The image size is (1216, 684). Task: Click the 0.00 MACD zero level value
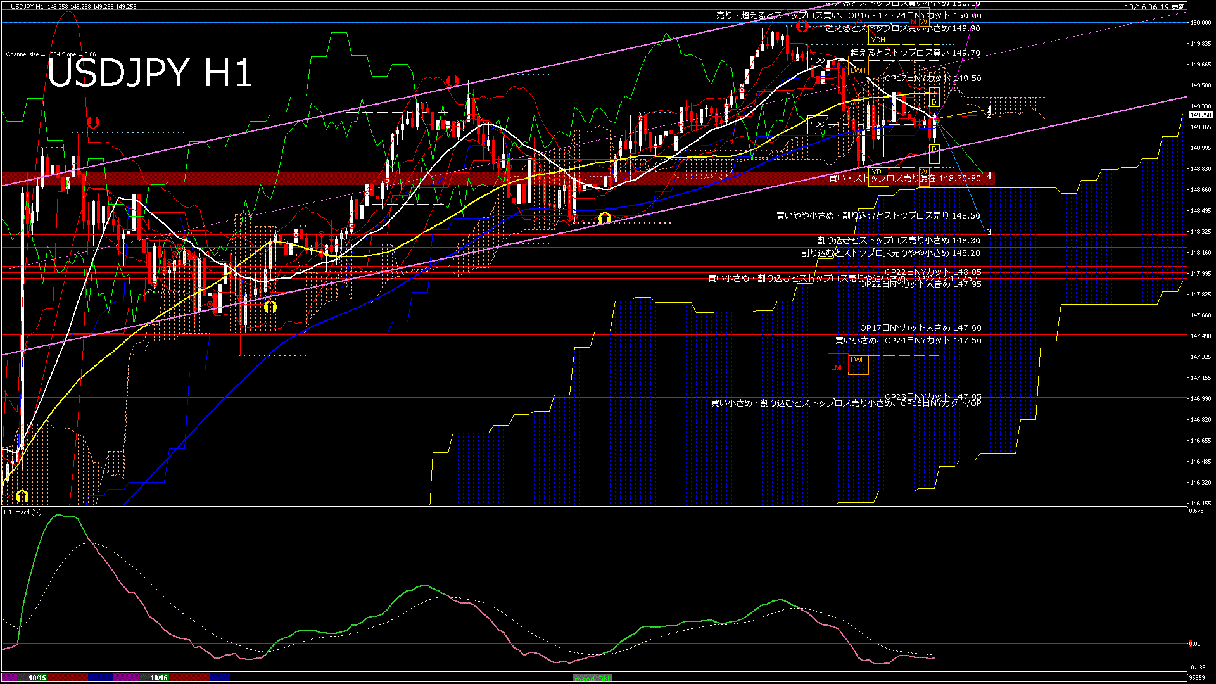point(1194,644)
